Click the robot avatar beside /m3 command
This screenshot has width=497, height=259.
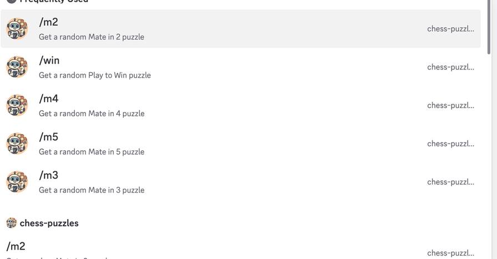(17, 182)
